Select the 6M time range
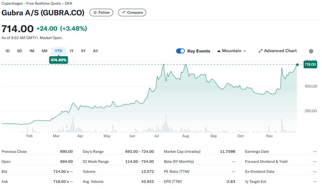This screenshot has width=322, height=190. [x=44, y=51]
